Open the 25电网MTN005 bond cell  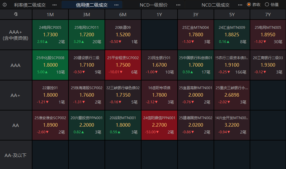pyautogui.click(x=268, y=35)
